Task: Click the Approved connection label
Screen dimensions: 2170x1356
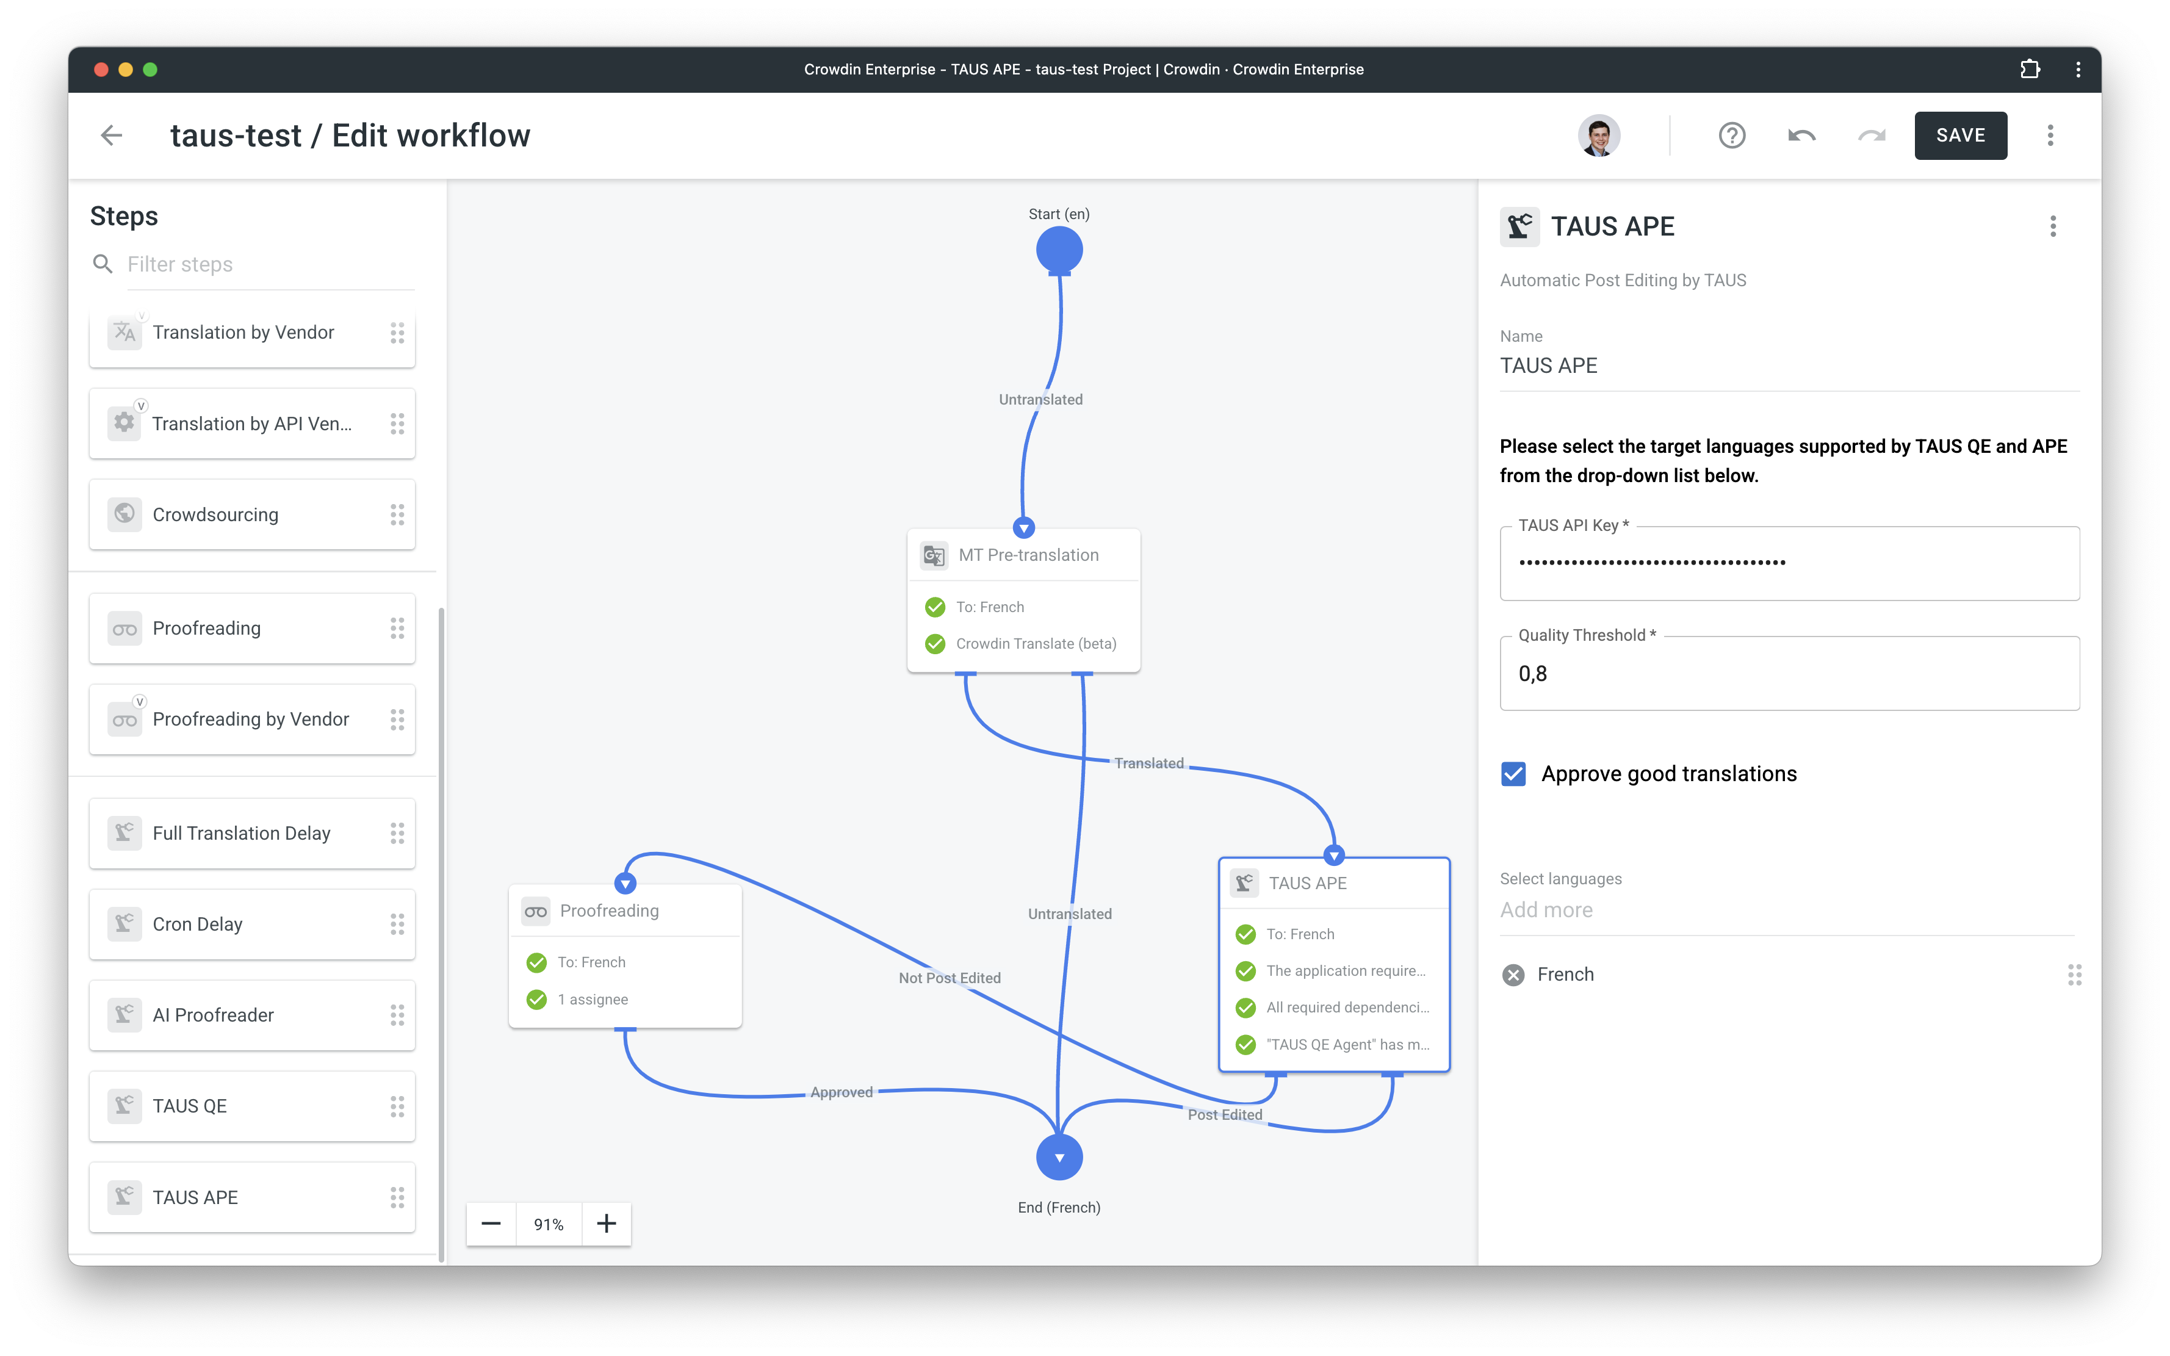Action: point(841,1092)
